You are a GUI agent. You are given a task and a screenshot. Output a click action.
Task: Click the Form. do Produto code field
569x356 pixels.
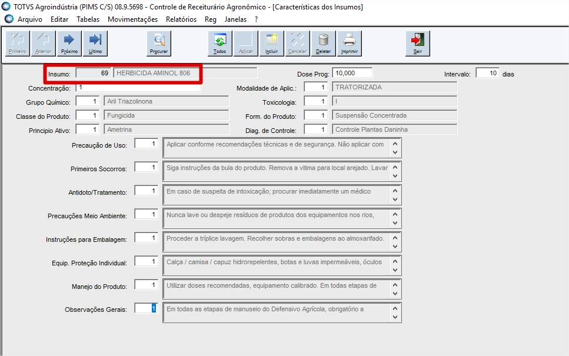coord(316,115)
